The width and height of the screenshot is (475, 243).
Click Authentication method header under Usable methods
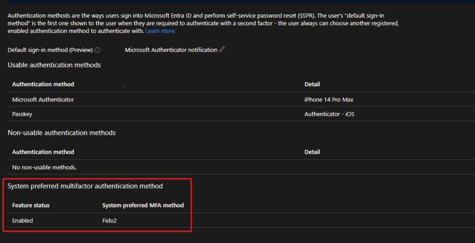coord(43,84)
